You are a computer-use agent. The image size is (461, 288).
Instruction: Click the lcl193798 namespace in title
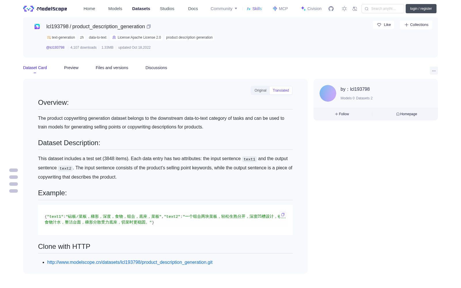pos(57,26)
